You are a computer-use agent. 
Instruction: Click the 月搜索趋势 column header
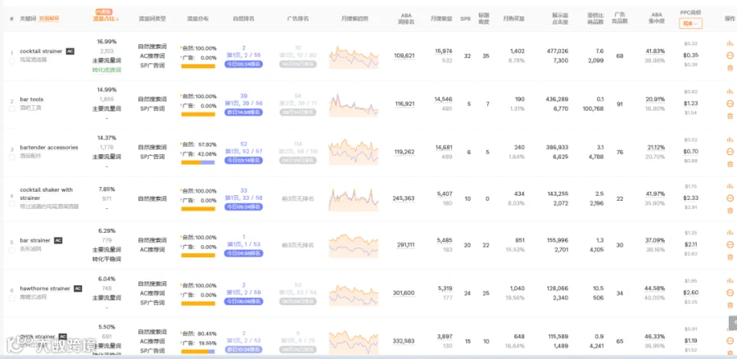coord(355,19)
